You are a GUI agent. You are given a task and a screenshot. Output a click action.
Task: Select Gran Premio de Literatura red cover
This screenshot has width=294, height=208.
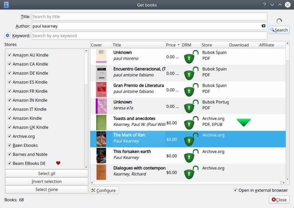(x=101, y=89)
